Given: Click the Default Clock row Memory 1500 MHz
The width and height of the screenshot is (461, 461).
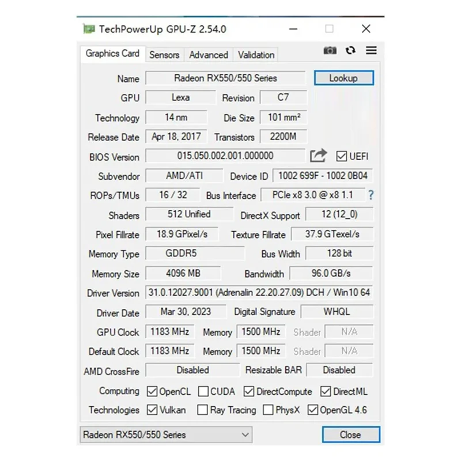Looking at the screenshot, I should pos(261,351).
